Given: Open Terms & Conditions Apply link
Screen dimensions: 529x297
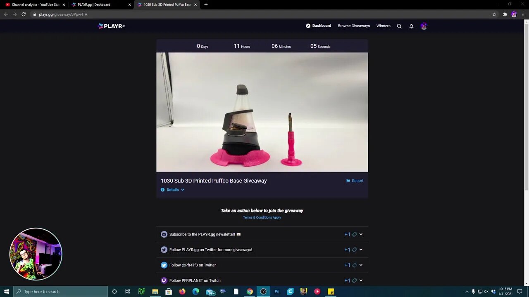Looking at the screenshot, I should coord(262,217).
